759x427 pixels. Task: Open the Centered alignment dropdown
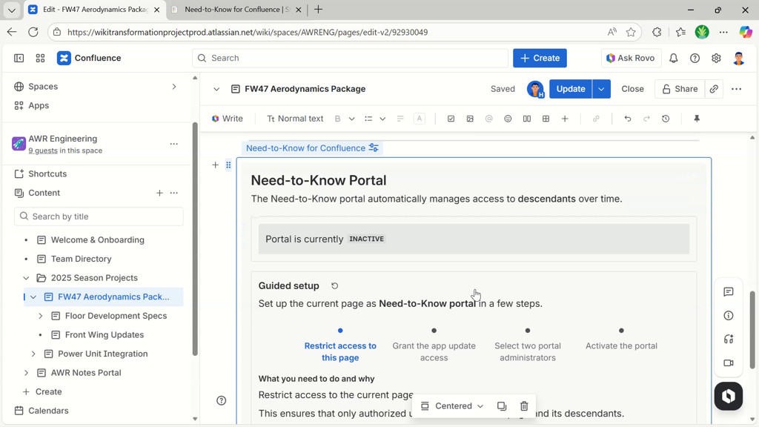coord(453,406)
